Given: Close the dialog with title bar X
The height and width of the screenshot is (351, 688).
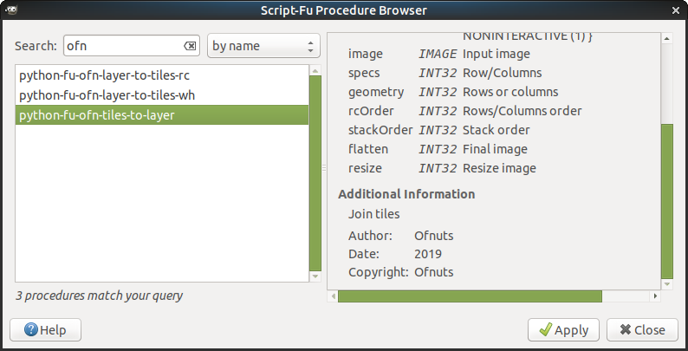Looking at the screenshot, I should pyautogui.click(x=675, y=10).
